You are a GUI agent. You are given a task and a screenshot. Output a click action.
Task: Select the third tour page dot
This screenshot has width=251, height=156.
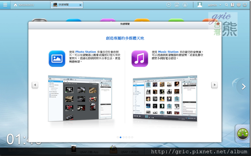123,137
